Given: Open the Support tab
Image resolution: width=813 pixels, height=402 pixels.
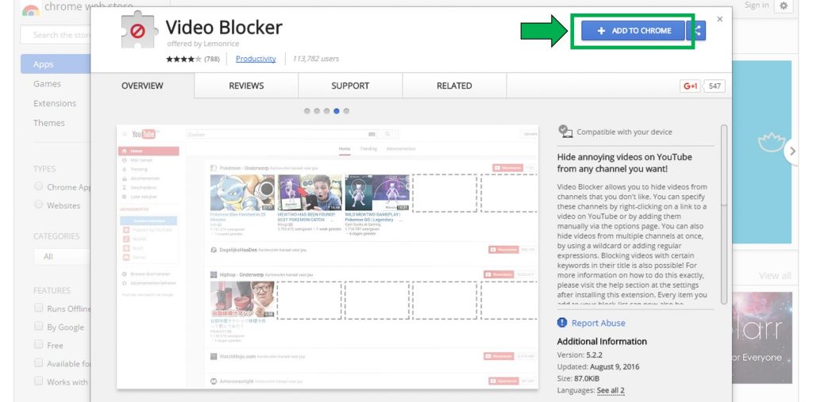Looking at the screenshot, I should point(350,86).
